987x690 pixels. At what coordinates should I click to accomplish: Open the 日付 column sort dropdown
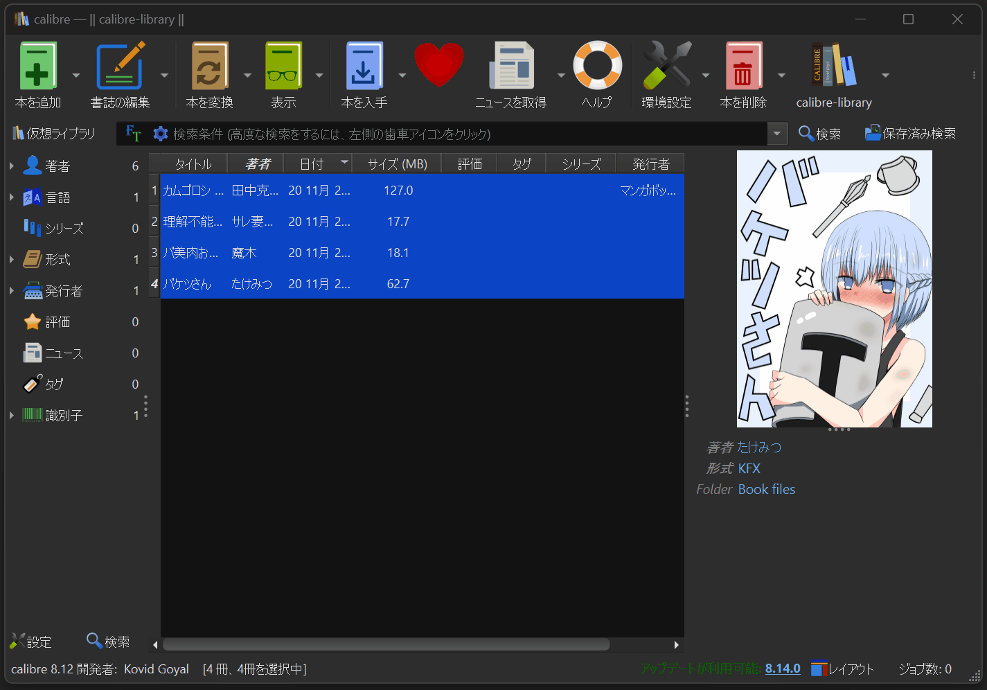[x=344, y=163]
